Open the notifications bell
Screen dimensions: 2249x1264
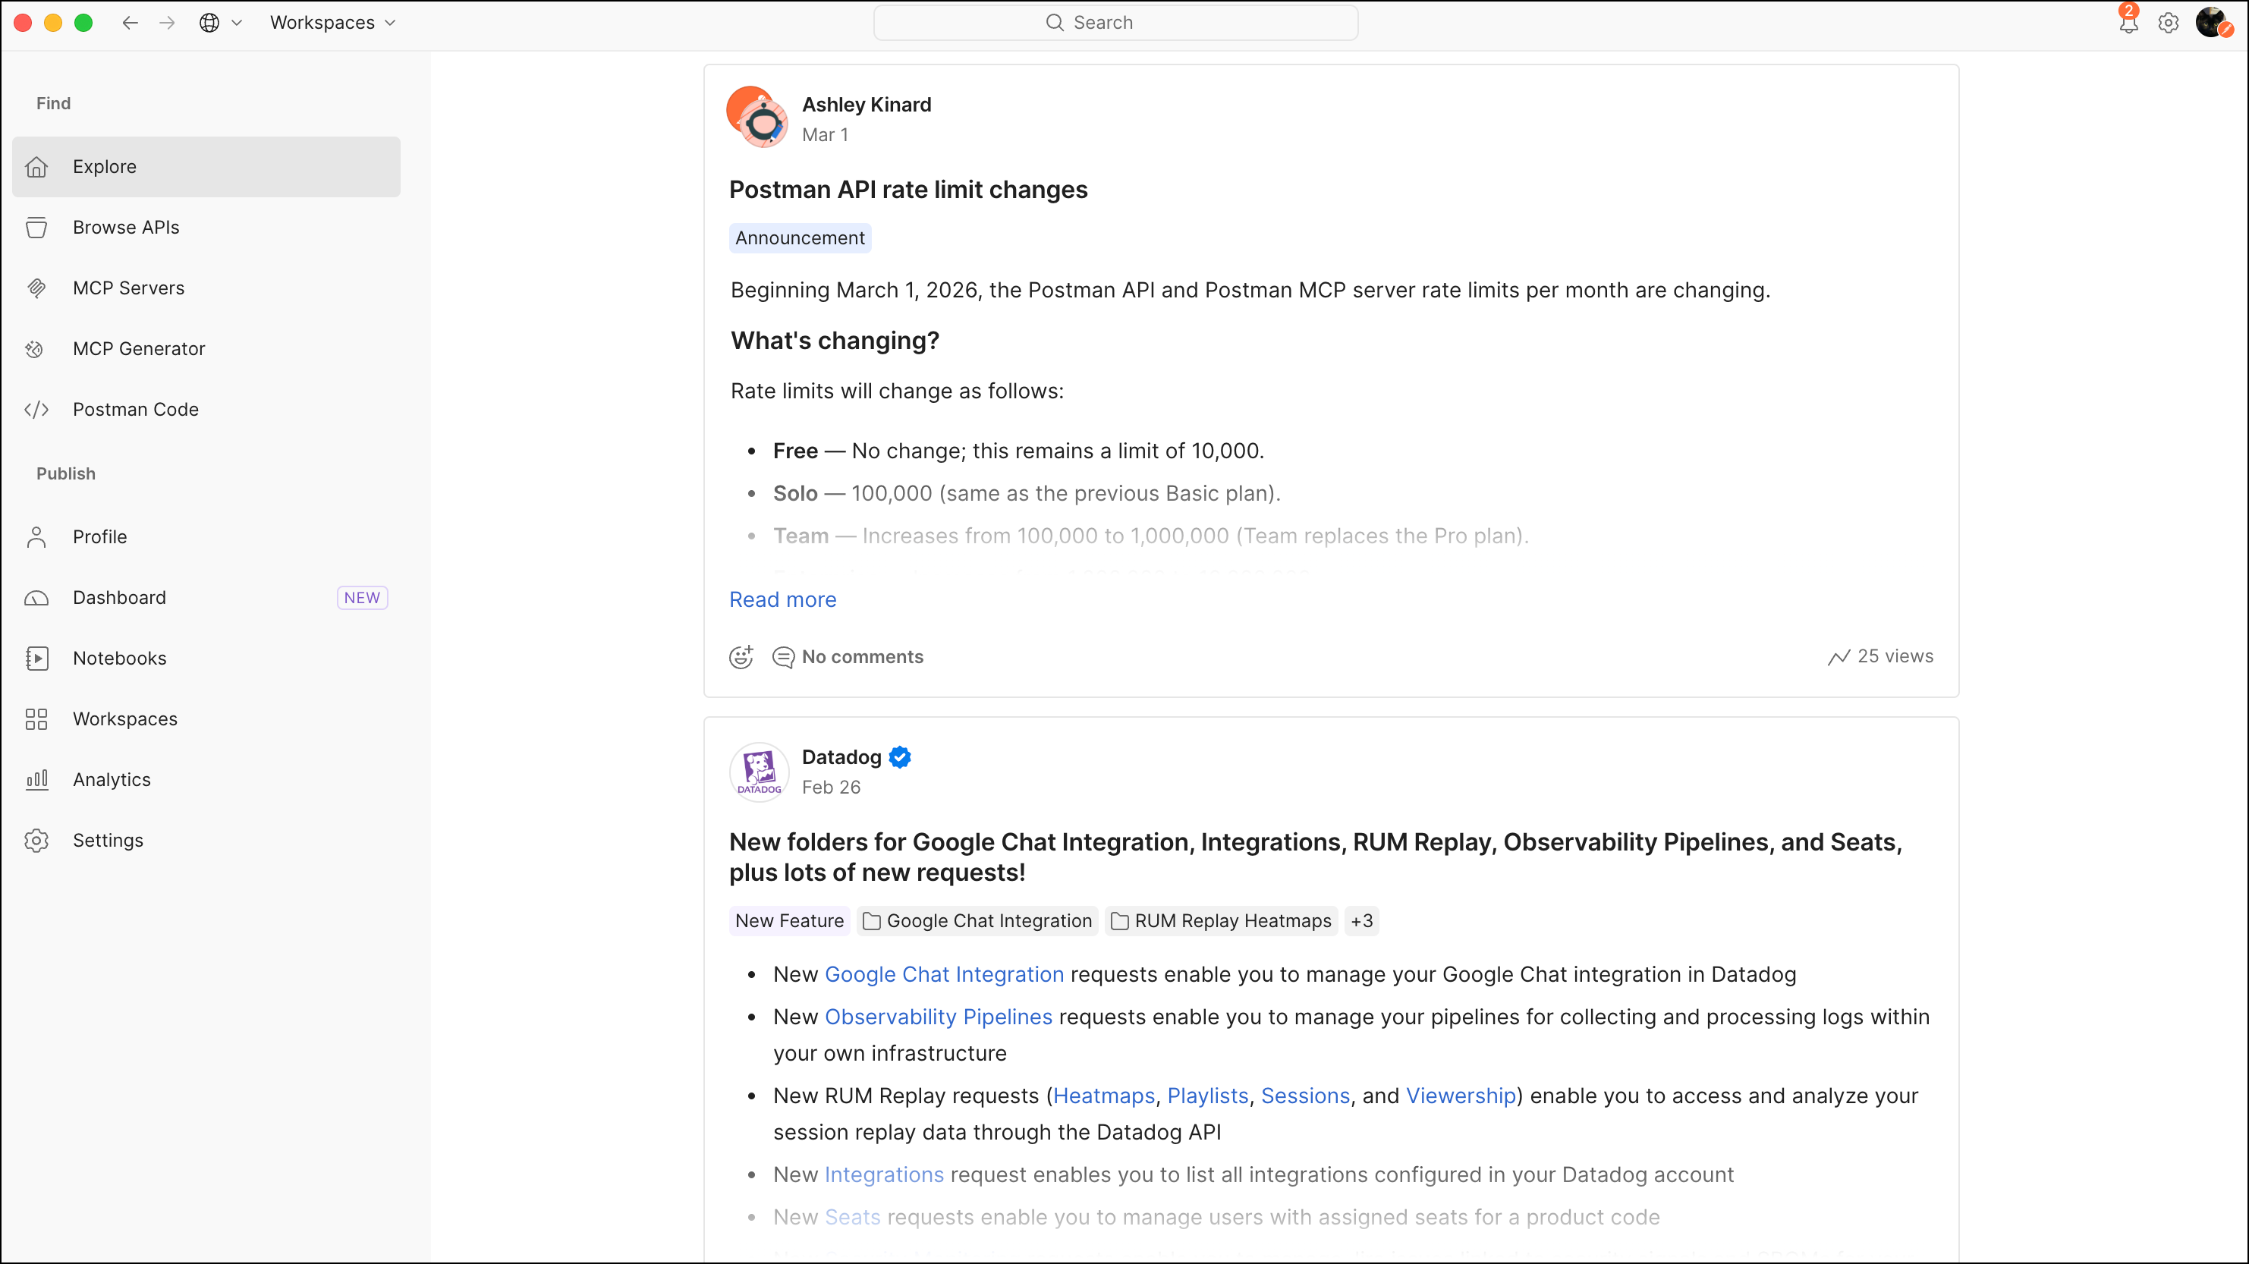tap(2128, 22)
